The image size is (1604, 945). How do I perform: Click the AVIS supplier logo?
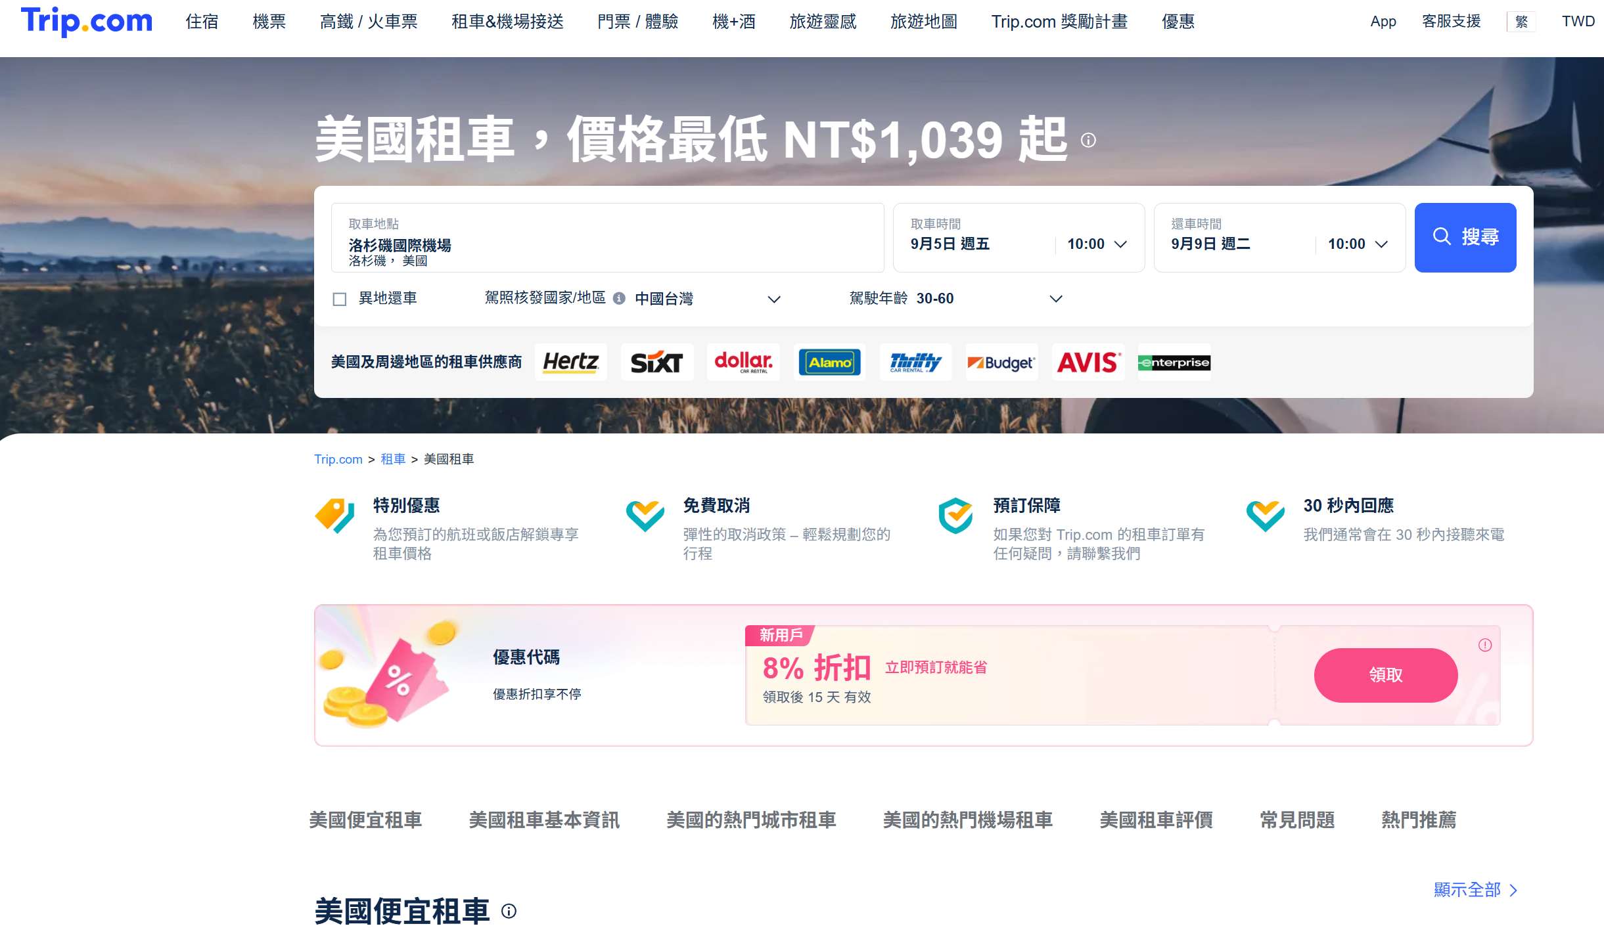pyautogui.click(x=1087, y=362)
